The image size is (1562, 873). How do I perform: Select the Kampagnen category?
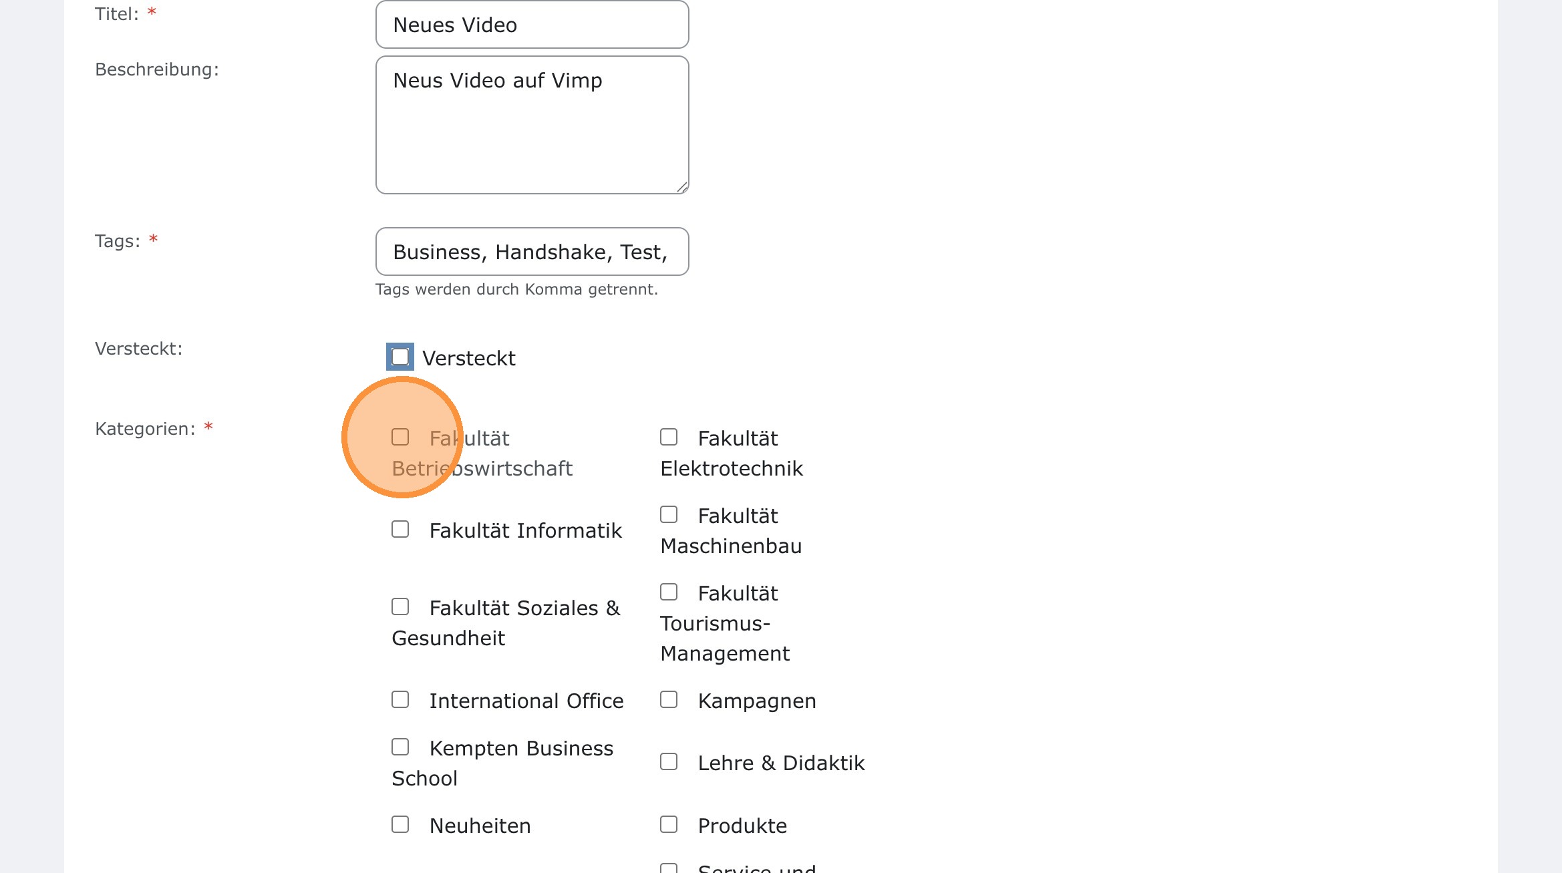tap(669, 699)
